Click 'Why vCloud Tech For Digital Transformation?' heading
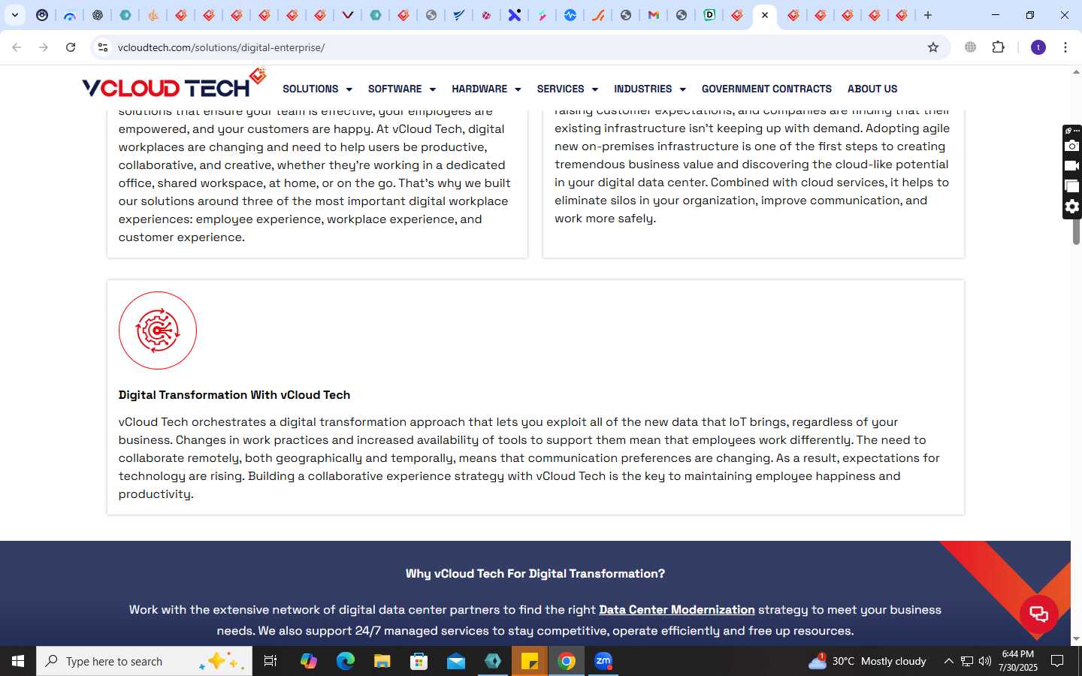Viewport: 1082px width, 676px height. [x=535, y=574]
